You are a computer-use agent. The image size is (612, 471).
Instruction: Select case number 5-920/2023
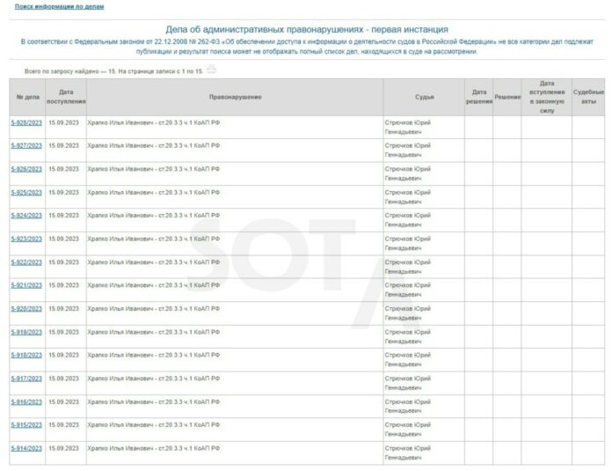[26, 309]
